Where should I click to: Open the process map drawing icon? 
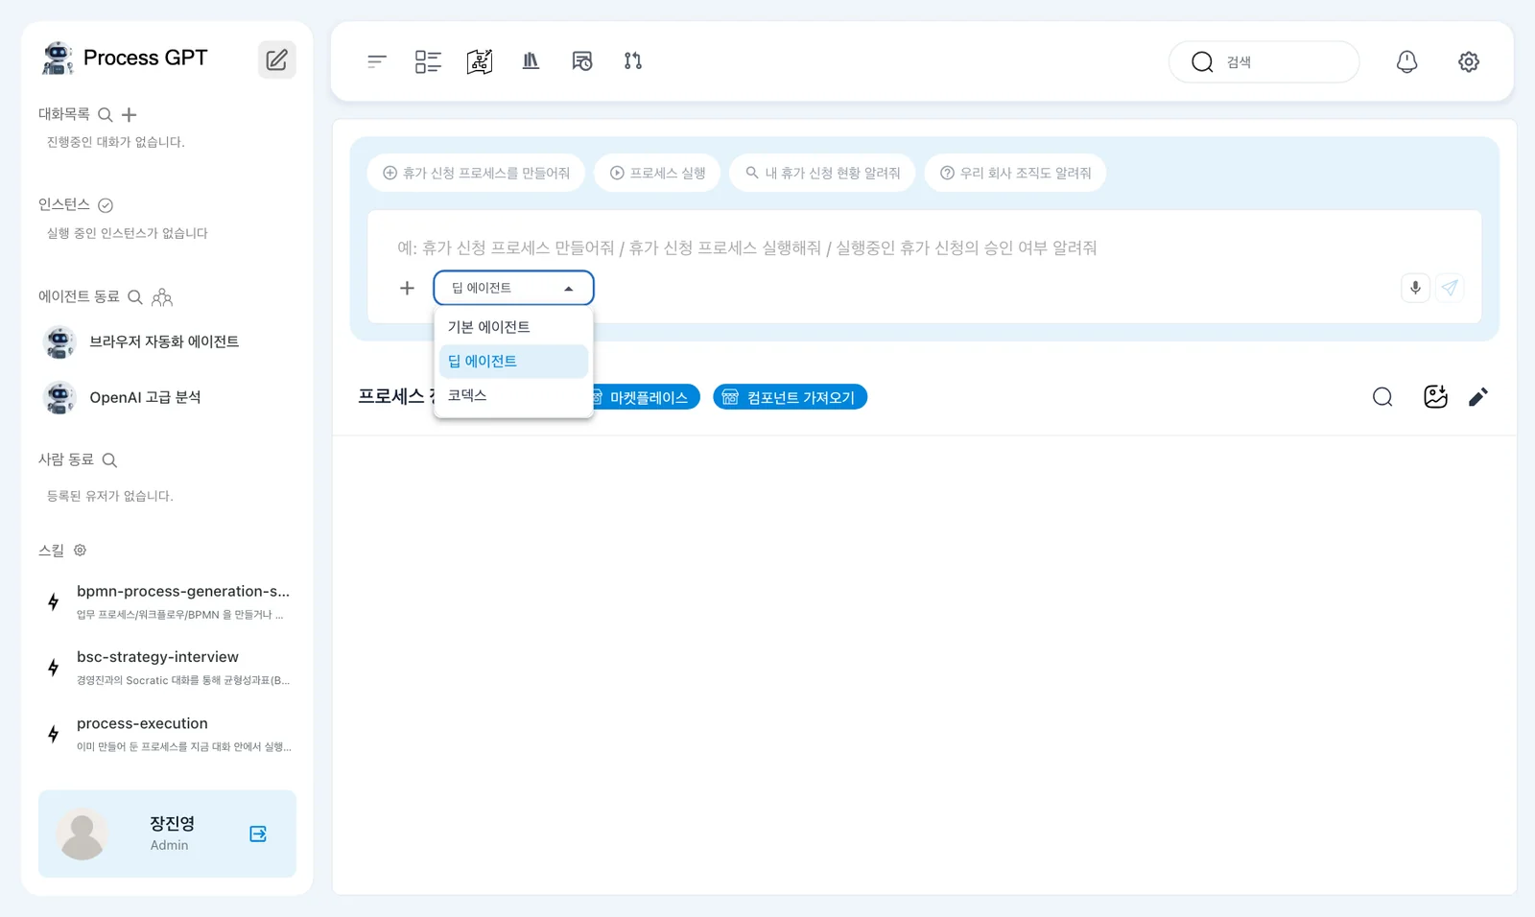click(480, 61)
